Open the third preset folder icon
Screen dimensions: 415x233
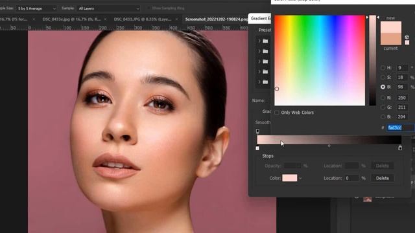click(265, 61)
